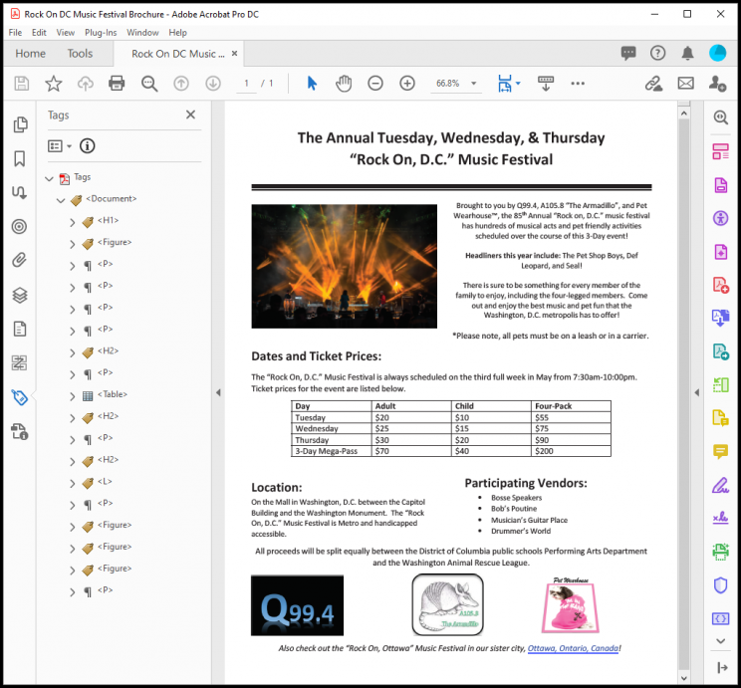Open the Protect shield tool

pos(720,585)
